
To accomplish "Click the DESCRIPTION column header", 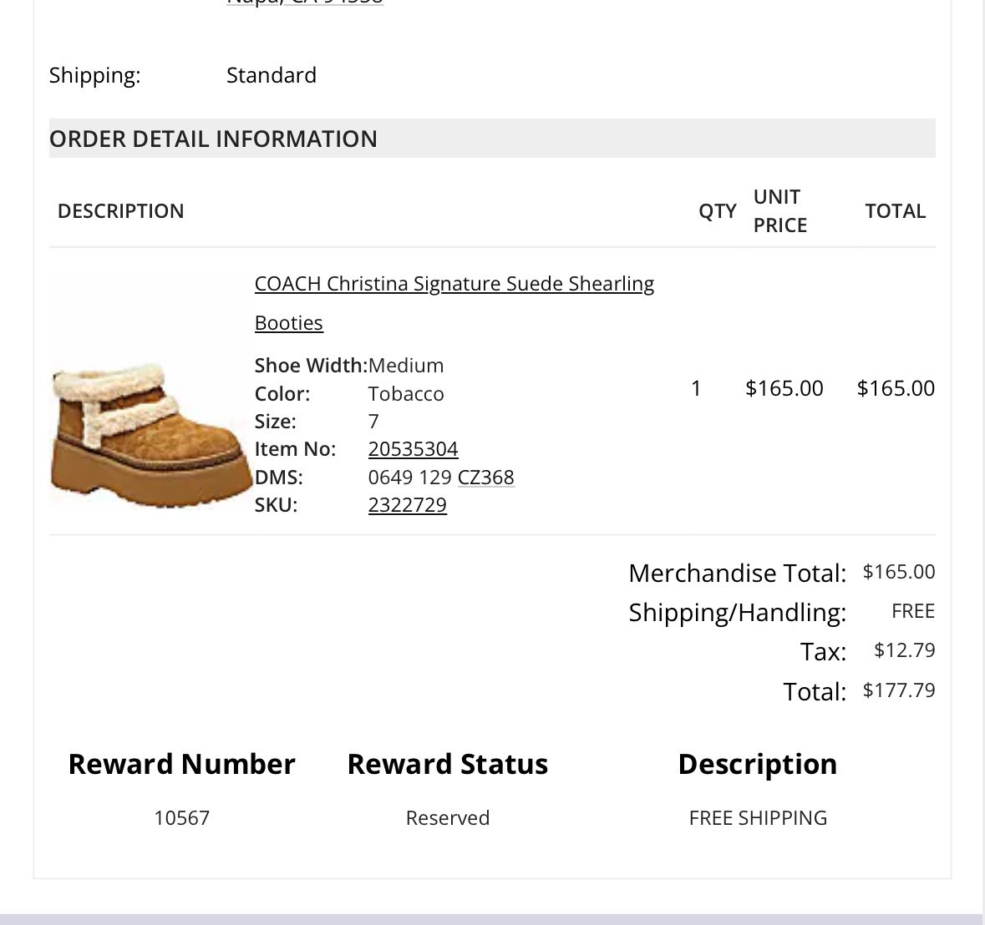I will (x=120, y=211).
